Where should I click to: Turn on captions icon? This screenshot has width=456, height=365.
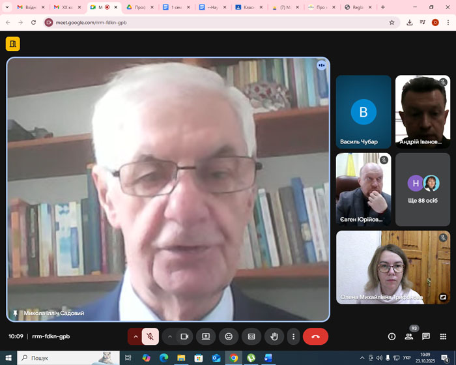coord(251,336)
